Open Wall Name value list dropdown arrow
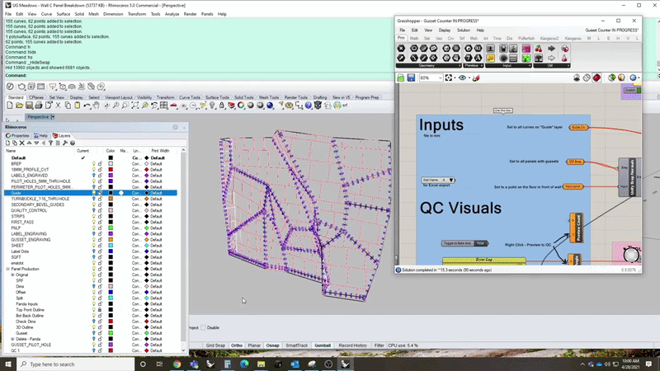The image size is (660, 371). (451, 180)
